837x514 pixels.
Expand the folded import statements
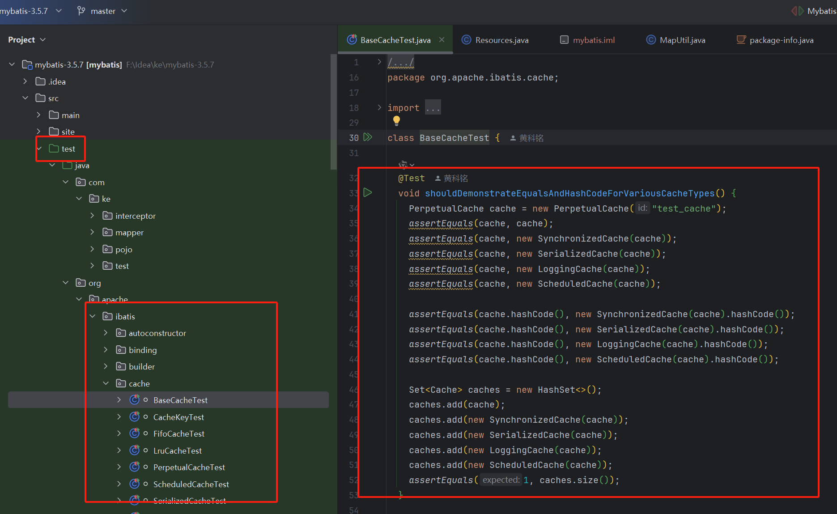click(x=379, y=107)
